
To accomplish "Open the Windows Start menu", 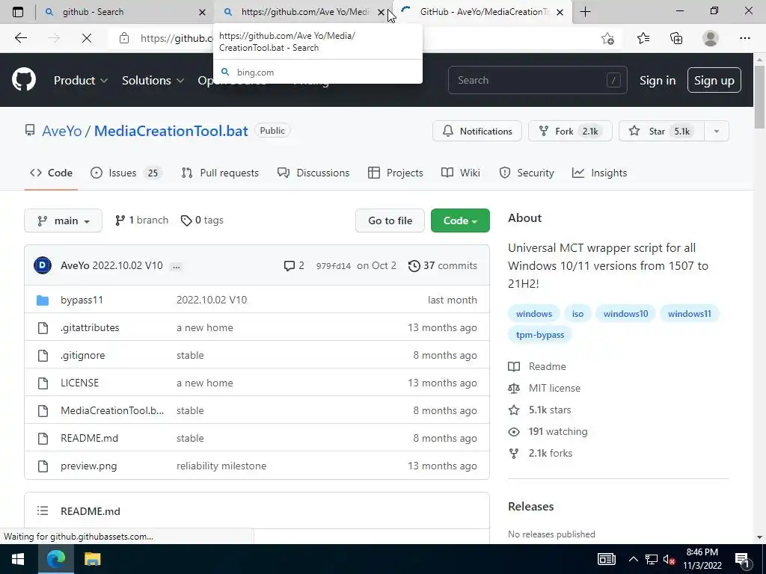I will point(18,559).
